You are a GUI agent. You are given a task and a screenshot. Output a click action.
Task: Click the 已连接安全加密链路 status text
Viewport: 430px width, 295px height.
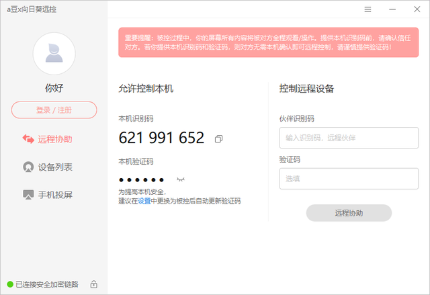[47, 284]
